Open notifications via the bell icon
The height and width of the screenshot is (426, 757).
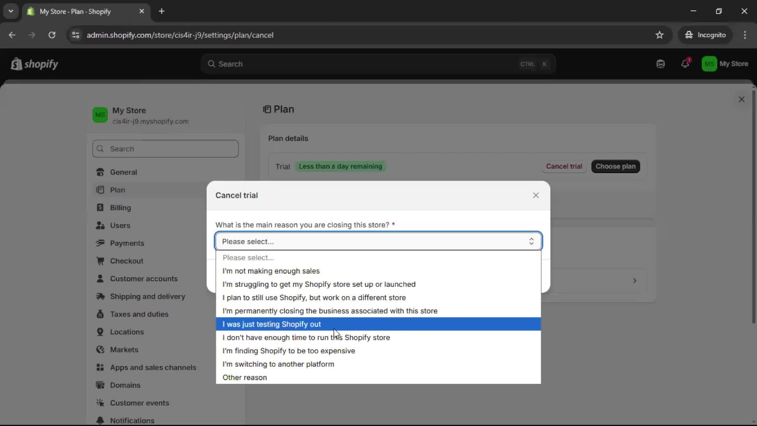(685, 64)
